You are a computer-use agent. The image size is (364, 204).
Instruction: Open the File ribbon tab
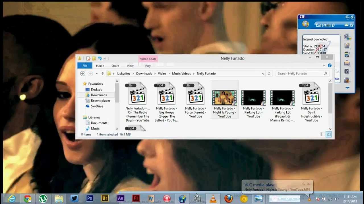85,66
